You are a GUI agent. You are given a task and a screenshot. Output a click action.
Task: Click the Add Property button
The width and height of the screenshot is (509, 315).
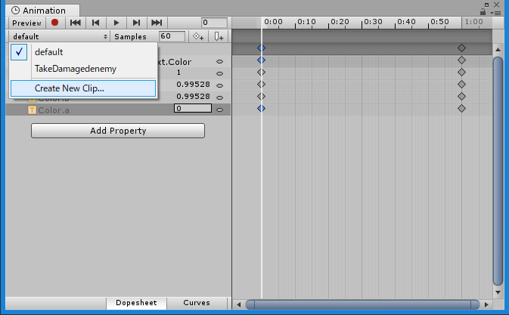(118, 131)
